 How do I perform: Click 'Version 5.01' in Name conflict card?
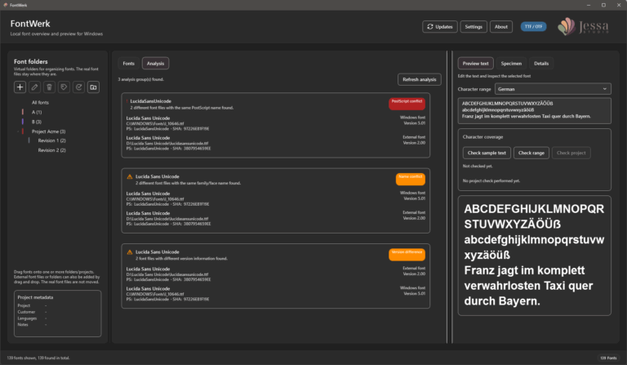click(x=414, y=198)
